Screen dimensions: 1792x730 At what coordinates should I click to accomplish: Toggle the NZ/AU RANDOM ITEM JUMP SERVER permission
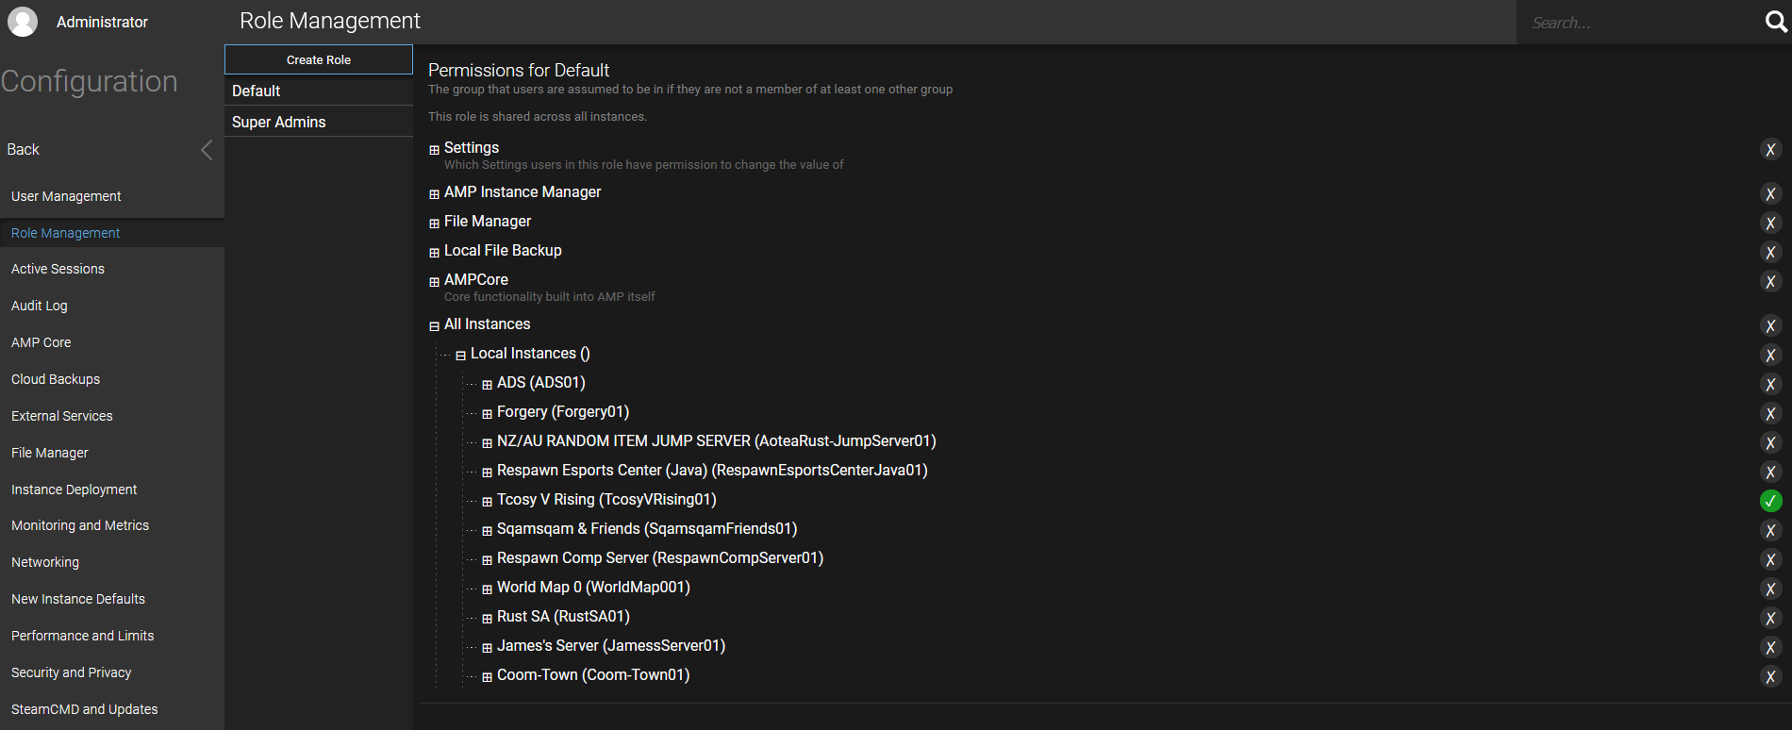(1770, 443)
